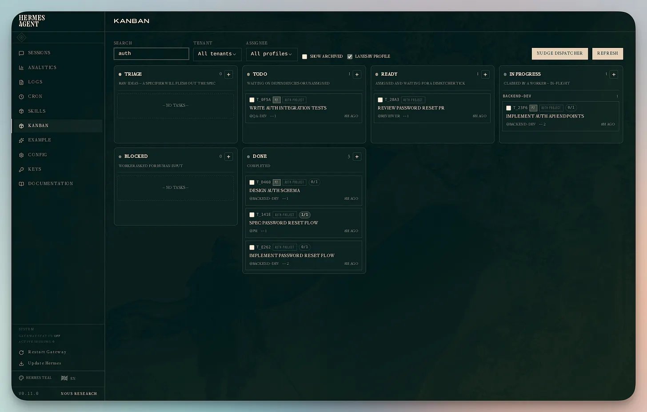This screenshot has height=412, width=647.
Task: Add a task to In Progress lane
Action: click(614, 75)
